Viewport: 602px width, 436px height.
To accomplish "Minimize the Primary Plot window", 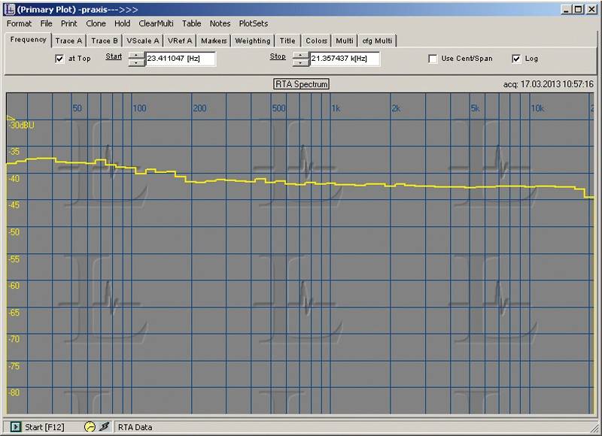I will pyautogui.click(x=566, y=10).
